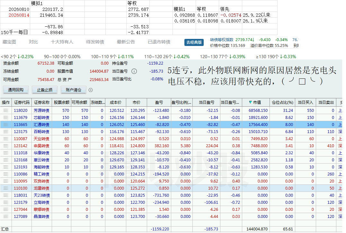Viewport: 346px width, 233px height.
Task: Click the 立高转债 name cell
Action: pyautogui.click(x=41, y=202)
